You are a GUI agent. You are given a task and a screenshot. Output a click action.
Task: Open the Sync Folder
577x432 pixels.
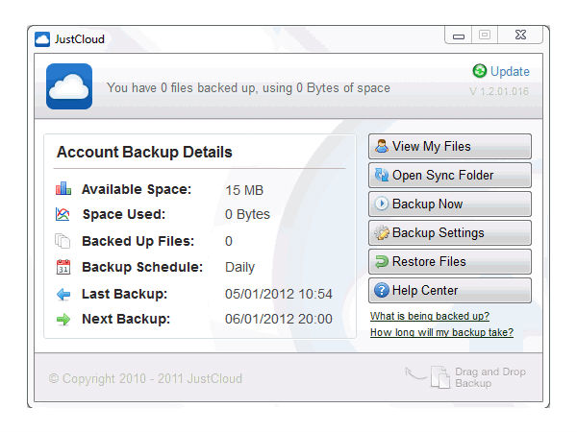pyautogui.click(x=450, y=175)
